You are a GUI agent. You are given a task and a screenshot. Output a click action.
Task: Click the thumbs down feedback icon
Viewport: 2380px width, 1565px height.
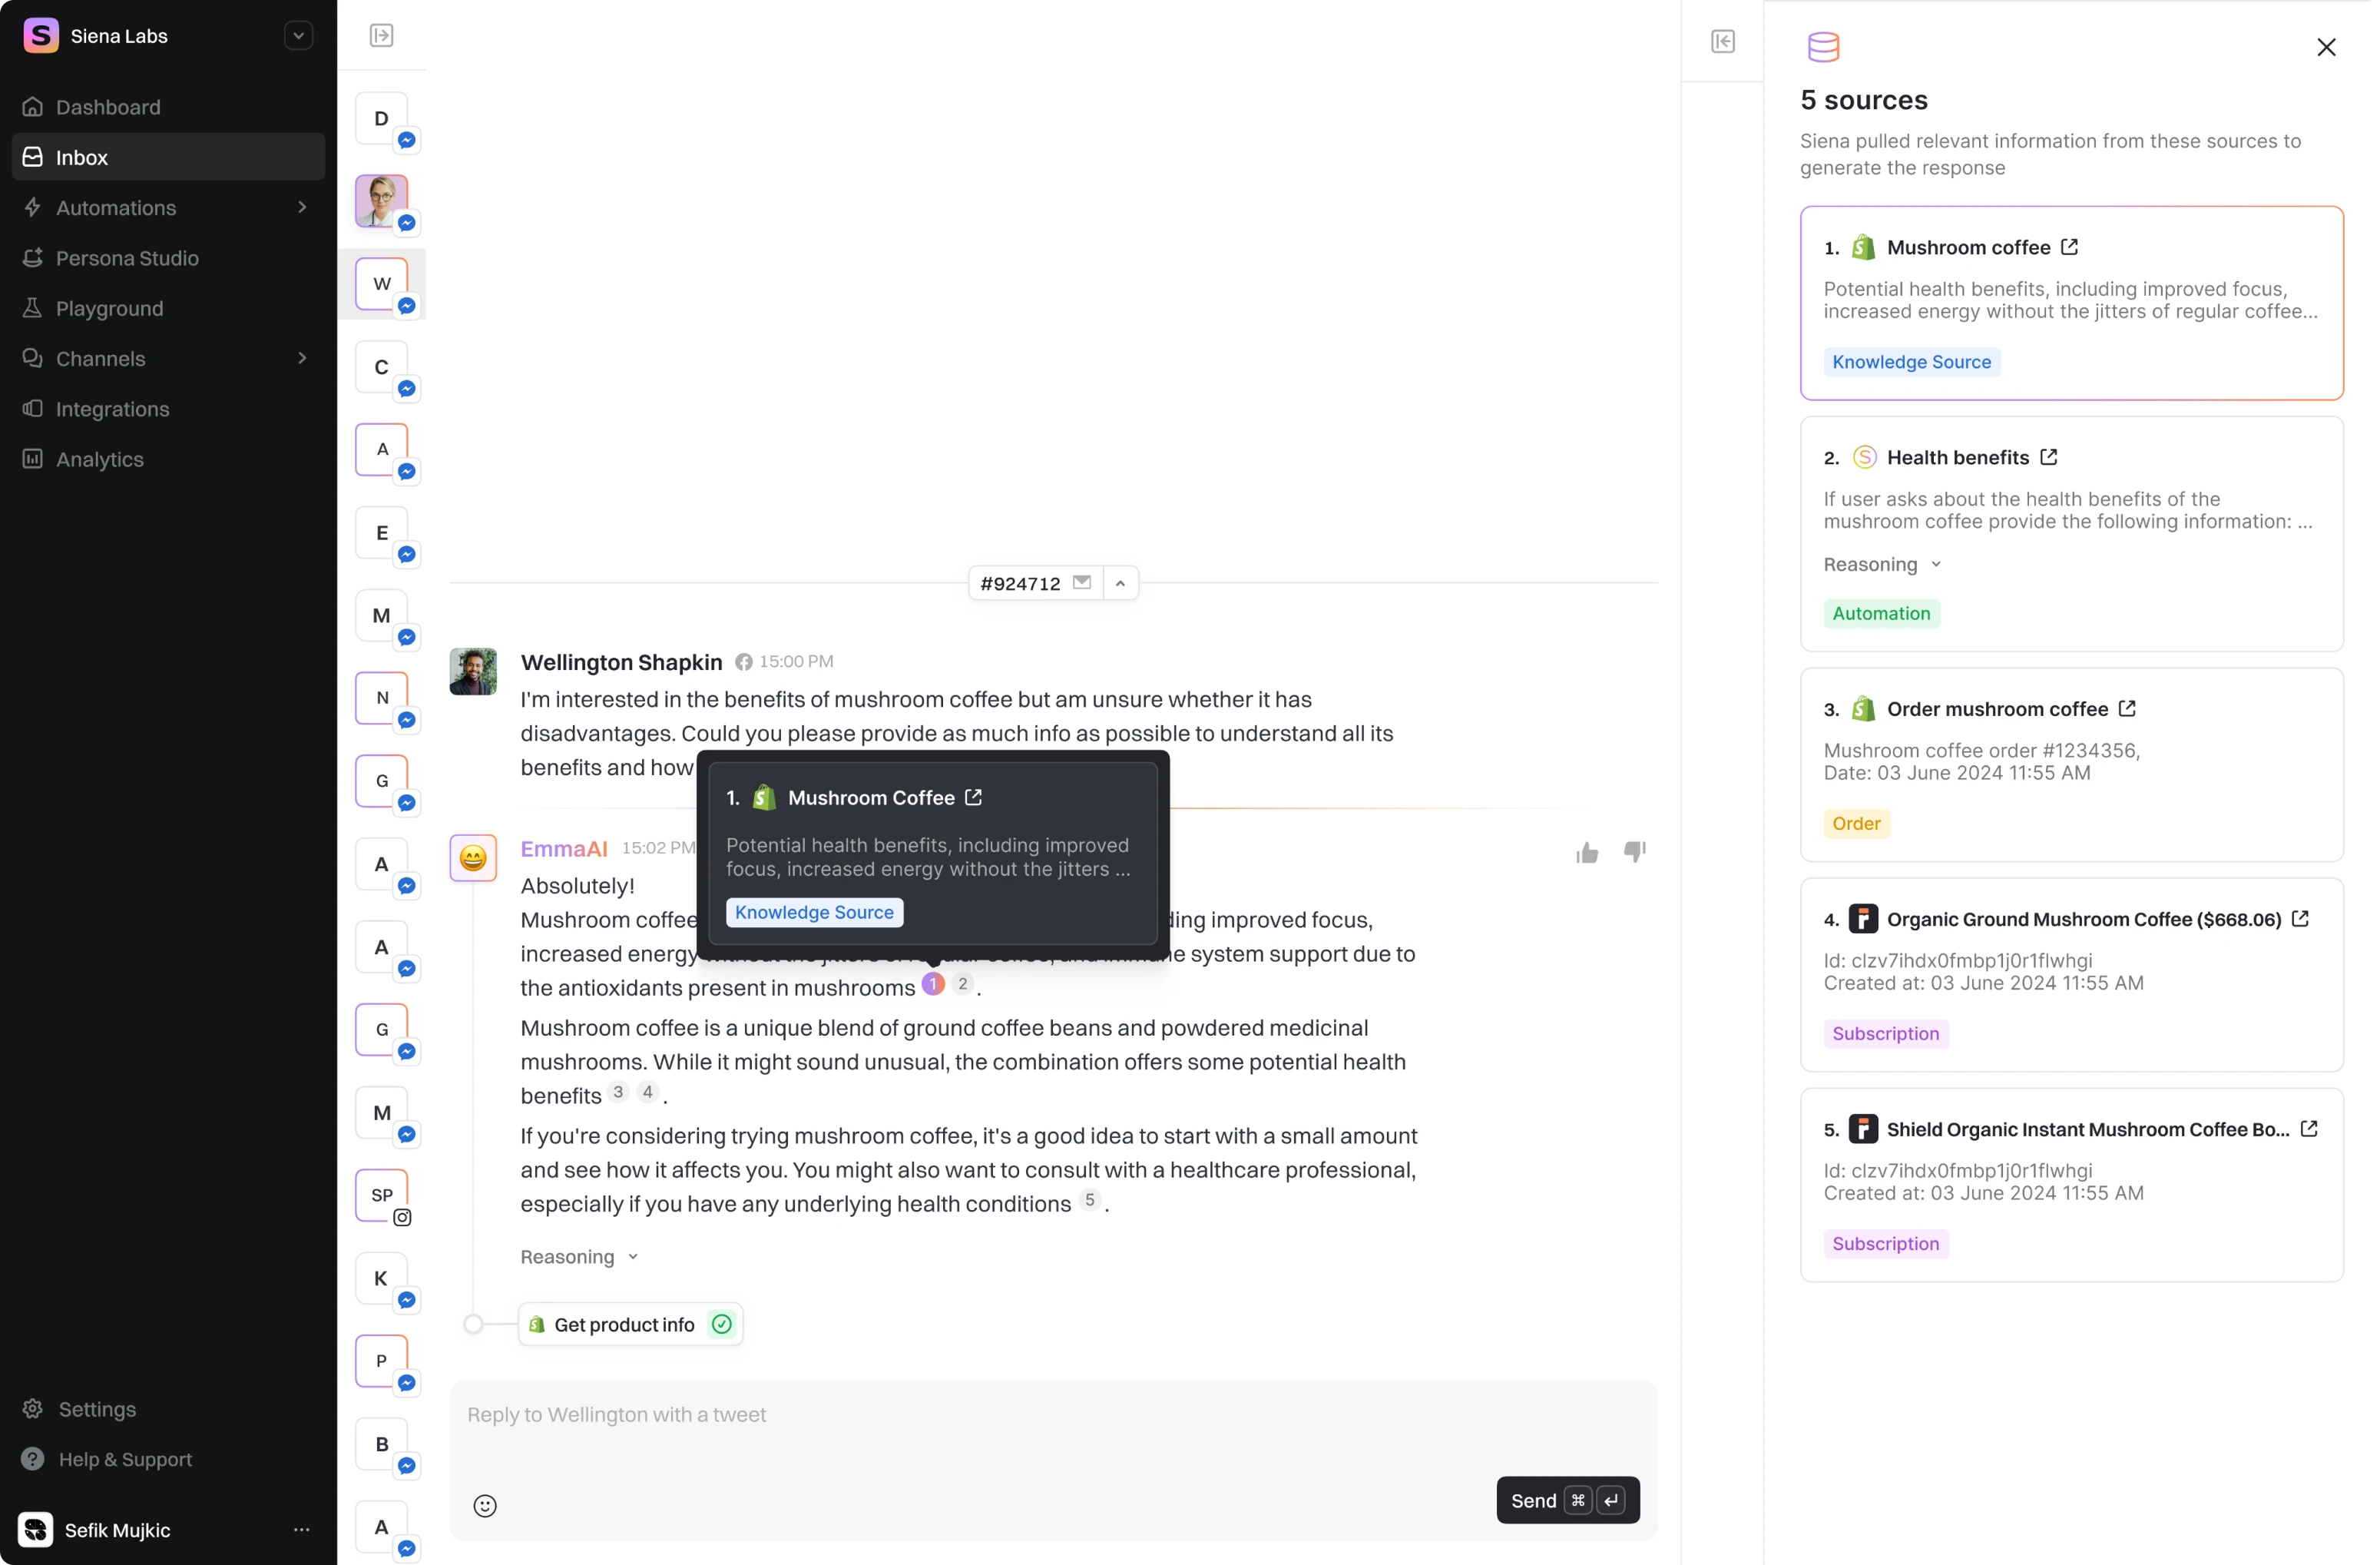pyautogui.click(x=1634, y=851)
